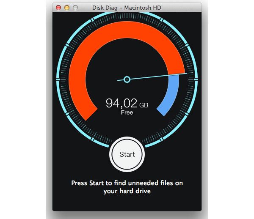Minimize the Disk Diag window
This screenshot has width=254, height=219.
(x=67, y=8)
